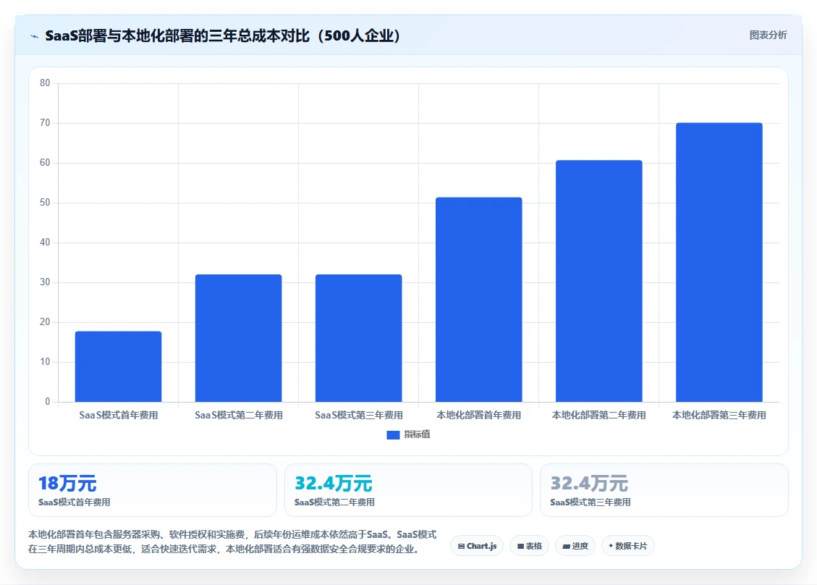This screenshot has height=585, width=817.
Task: Click the SaaS模式首年费用 bar
Action: coord(118,366)
